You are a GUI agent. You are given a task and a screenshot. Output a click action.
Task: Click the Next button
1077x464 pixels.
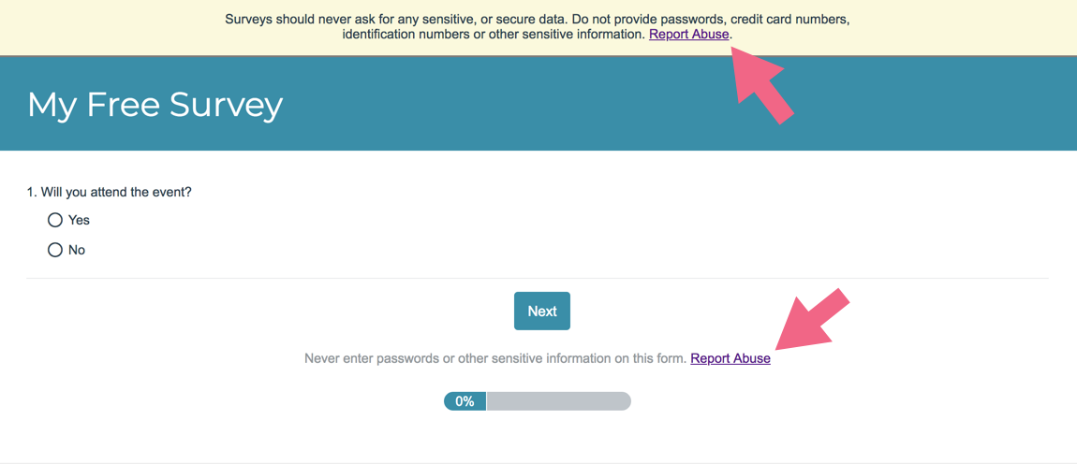coord(541,312)
